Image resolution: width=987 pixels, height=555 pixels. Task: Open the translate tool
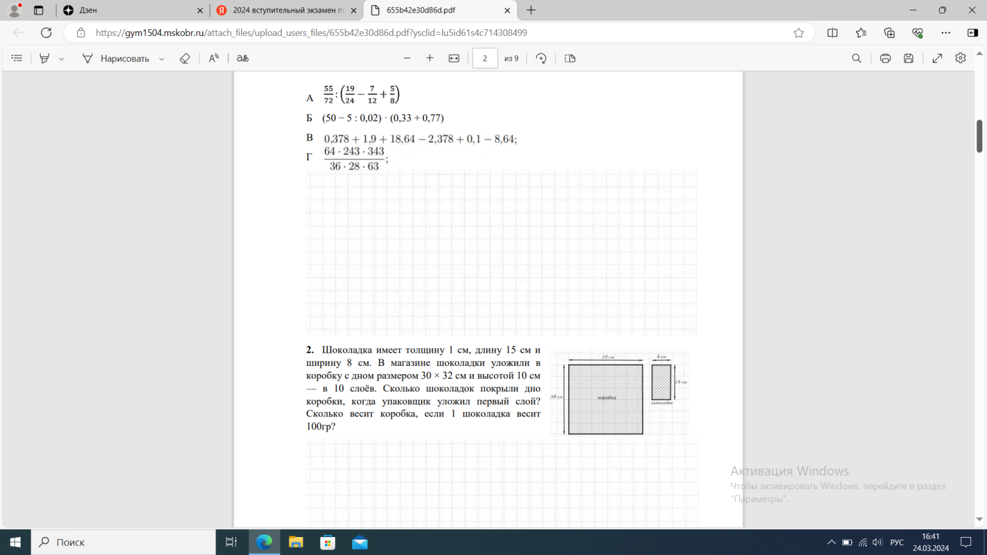click(242, 59)
